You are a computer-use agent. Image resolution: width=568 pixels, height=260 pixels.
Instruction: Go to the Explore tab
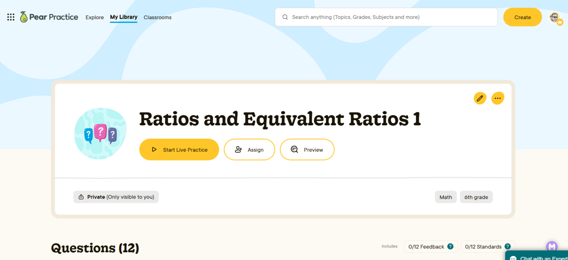[95, 17]
